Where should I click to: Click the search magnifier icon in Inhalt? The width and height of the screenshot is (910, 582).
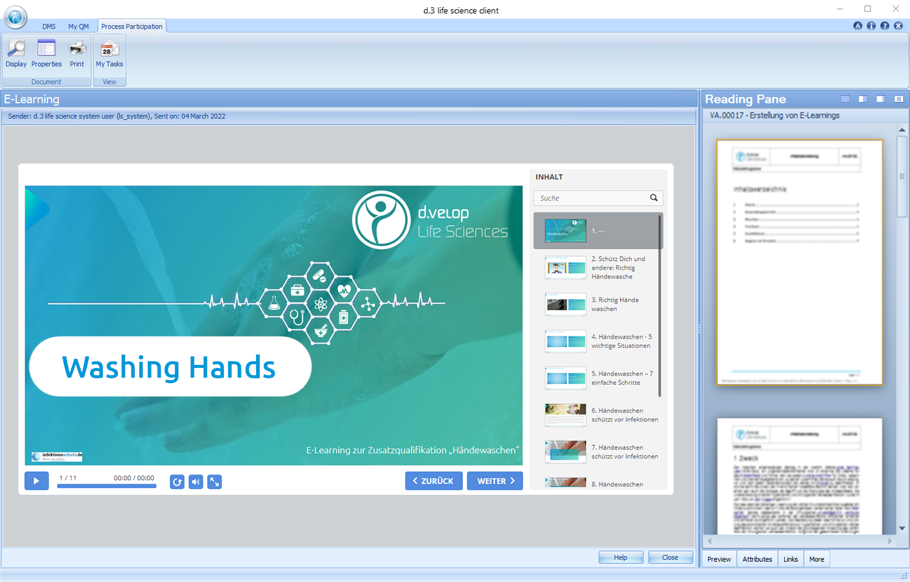pyautogui.click(x=653, y=198)
